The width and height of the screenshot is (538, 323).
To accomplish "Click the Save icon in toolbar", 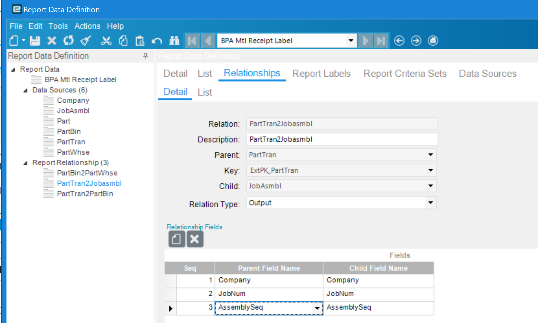I will [x=35, y=41].
